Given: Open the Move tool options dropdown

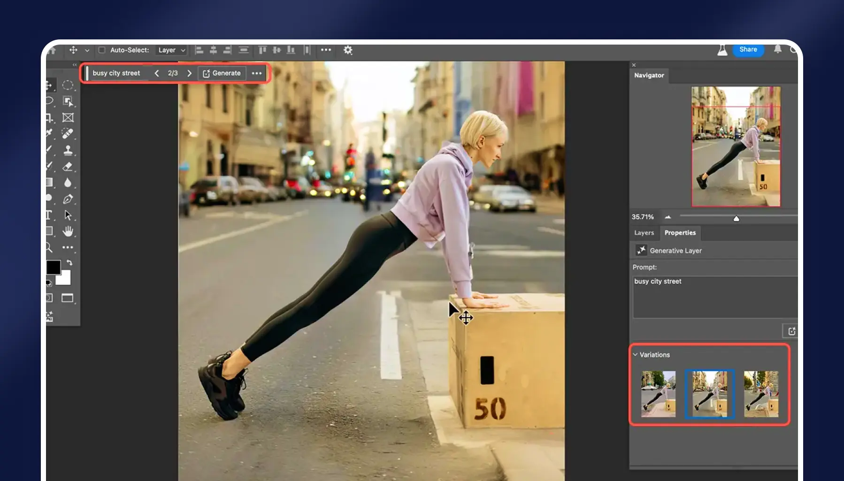Looking at the screenshot, I should [x=86, y=50].
